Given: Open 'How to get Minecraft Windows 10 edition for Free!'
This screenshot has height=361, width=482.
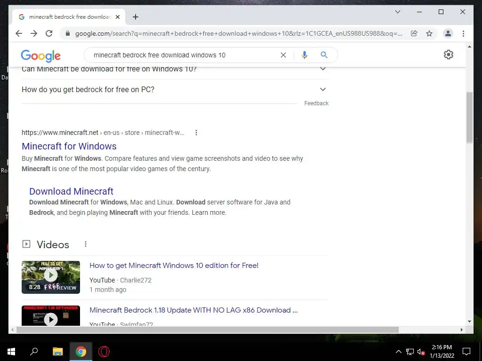Looking at the screenshot, I should click(x=174, y=265).
